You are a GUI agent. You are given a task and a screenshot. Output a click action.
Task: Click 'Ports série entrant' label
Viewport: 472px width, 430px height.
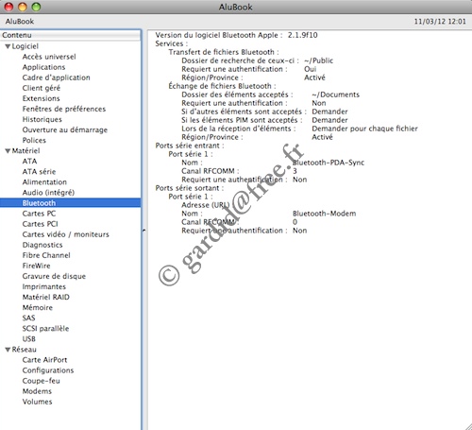tap(190, 146)
